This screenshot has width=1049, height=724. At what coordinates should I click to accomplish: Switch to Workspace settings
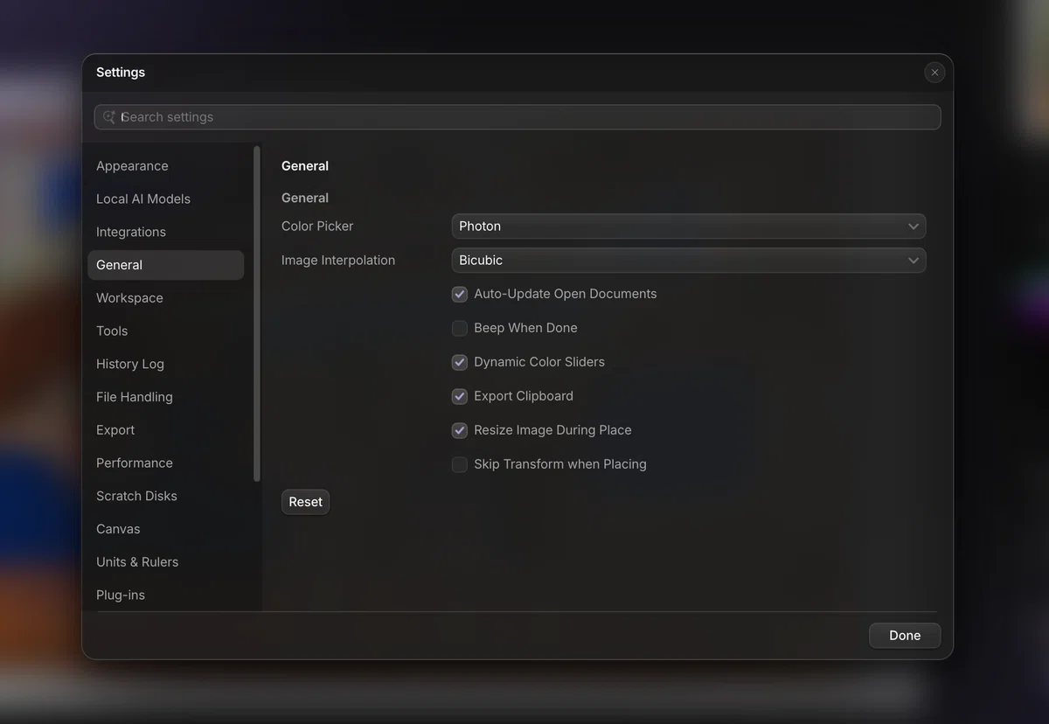point(165,298)
